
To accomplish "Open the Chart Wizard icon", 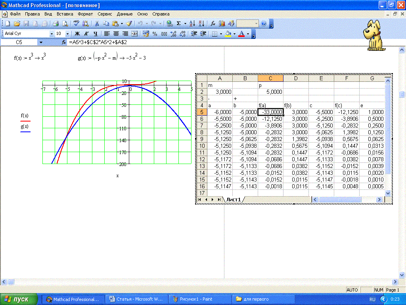I will (222, 24).
